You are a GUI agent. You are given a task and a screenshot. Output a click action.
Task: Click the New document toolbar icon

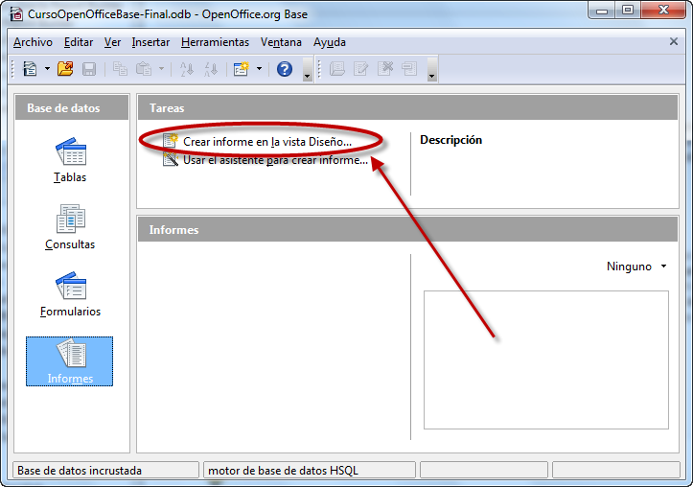30,69
